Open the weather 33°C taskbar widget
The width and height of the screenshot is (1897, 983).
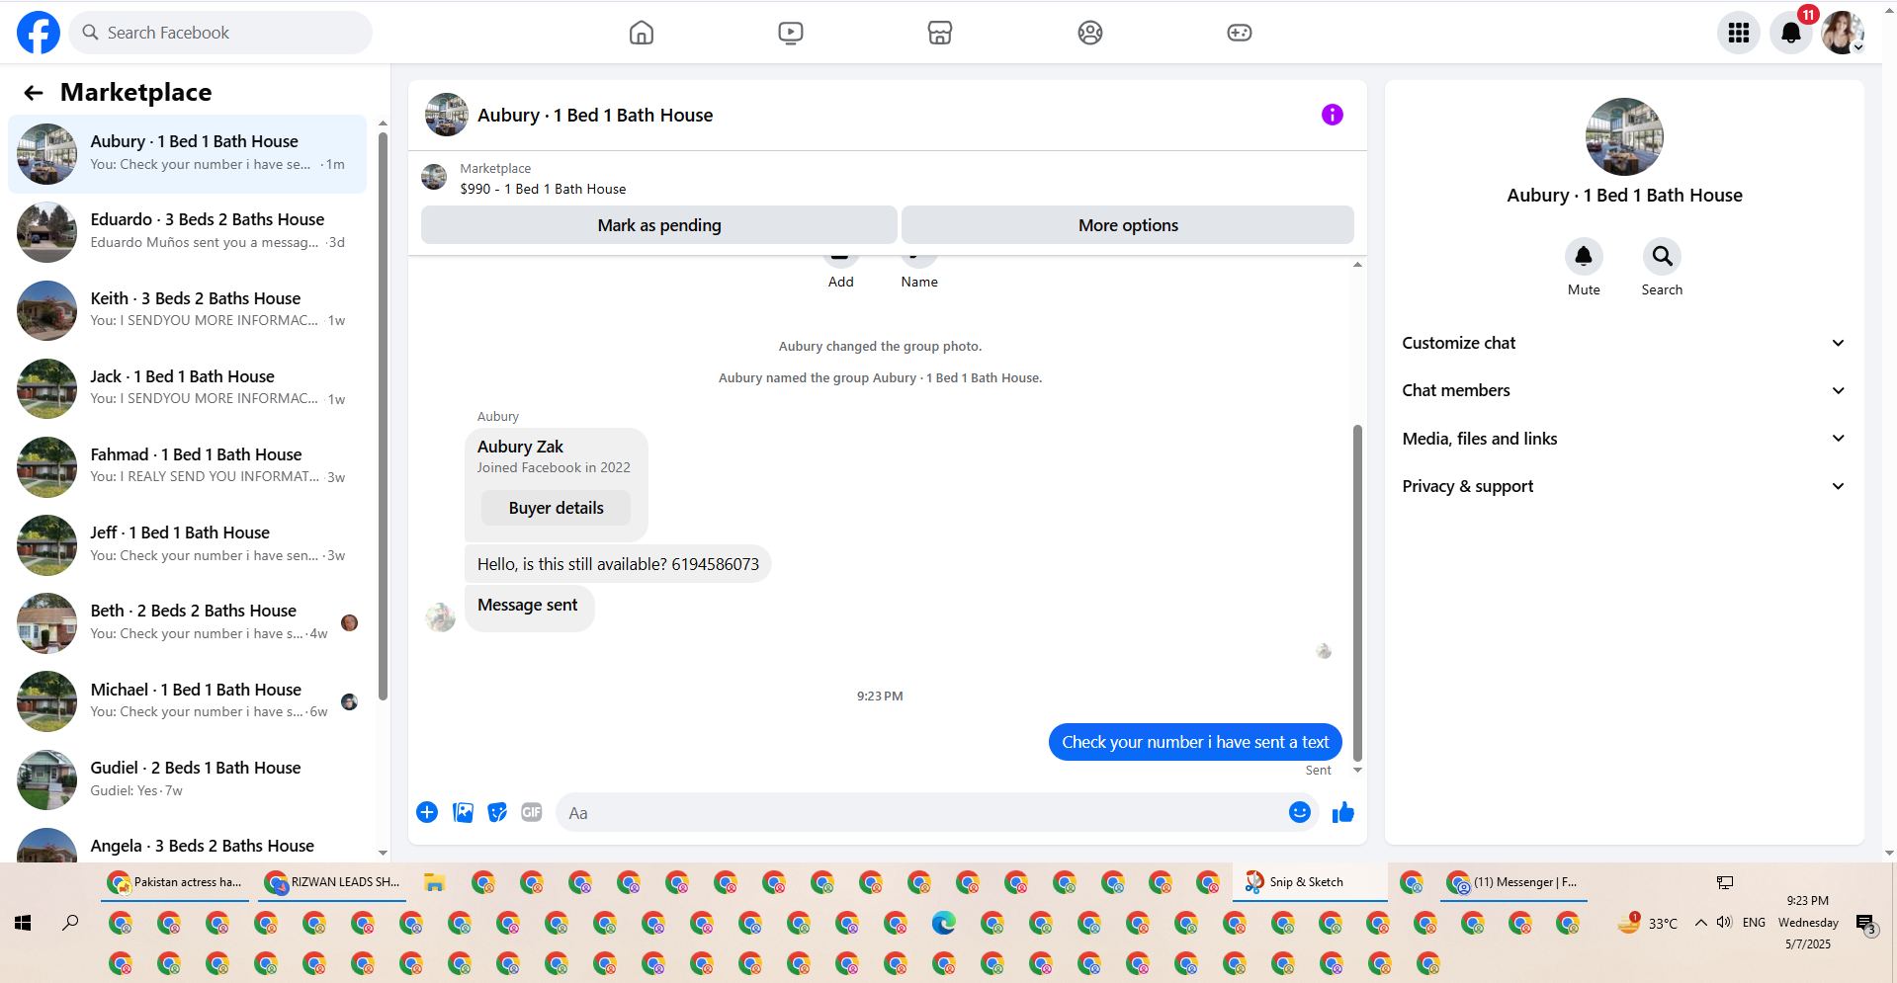(1647, 923)
